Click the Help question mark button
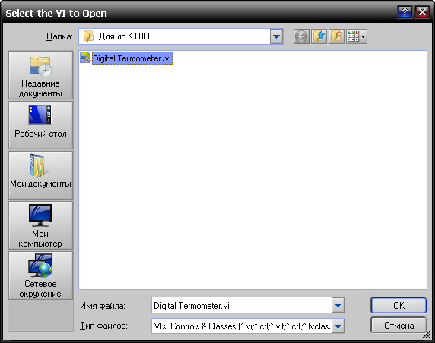The height and width of the screenshot is (343, 435). click(405, 12)
